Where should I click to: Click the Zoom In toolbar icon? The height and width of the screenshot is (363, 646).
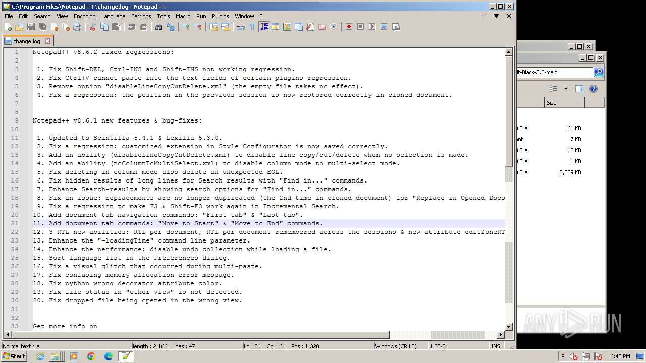tap(186, 27)
